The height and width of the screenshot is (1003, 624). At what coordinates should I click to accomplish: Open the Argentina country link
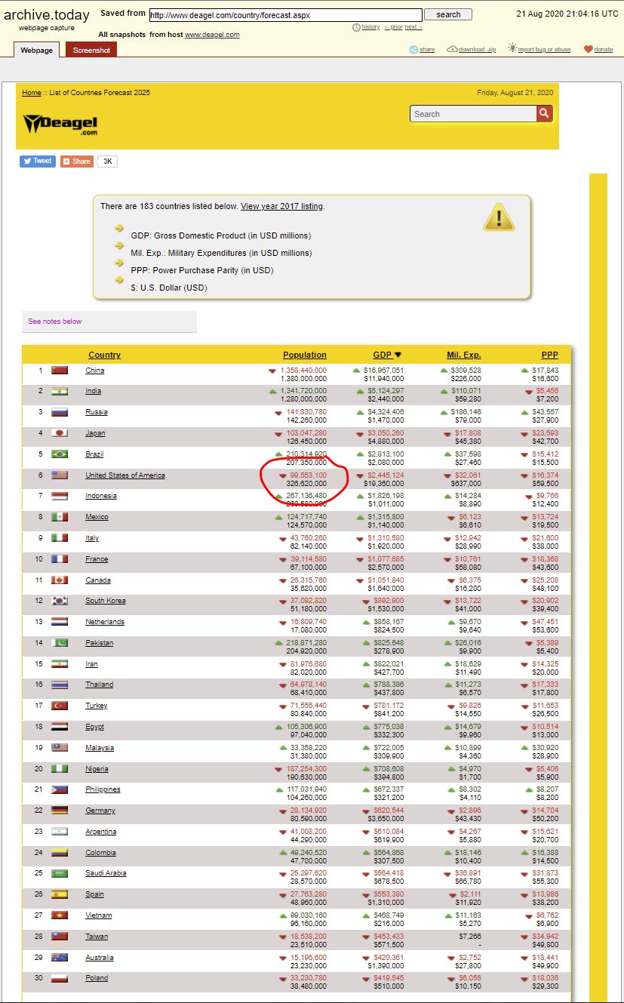[x=101, y=832]
